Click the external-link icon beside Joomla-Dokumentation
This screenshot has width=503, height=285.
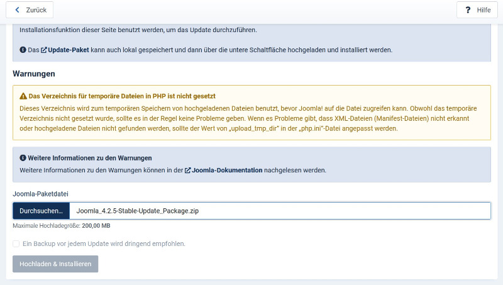pos(187,170)
